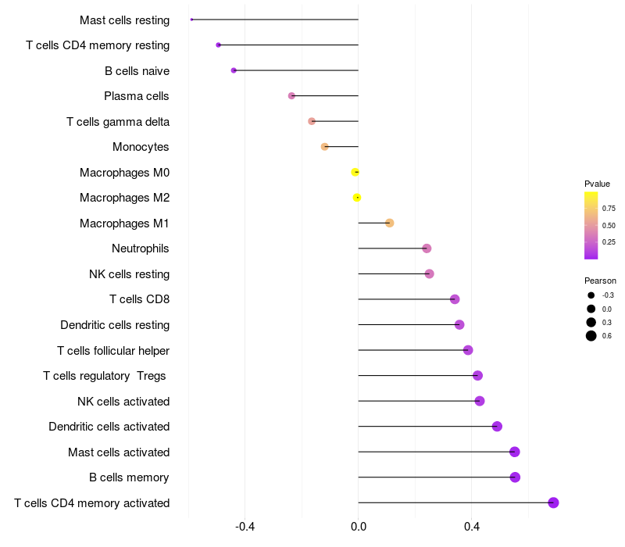625x547 pixels.
Task: Click the -0.3 Pearson legend circle
Action: coord(591,295)
